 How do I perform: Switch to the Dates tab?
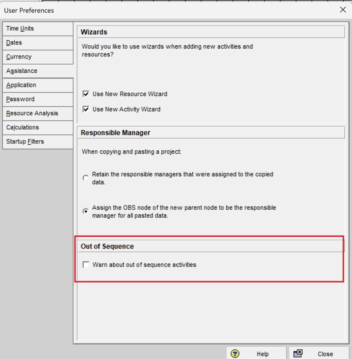point(38,43)
